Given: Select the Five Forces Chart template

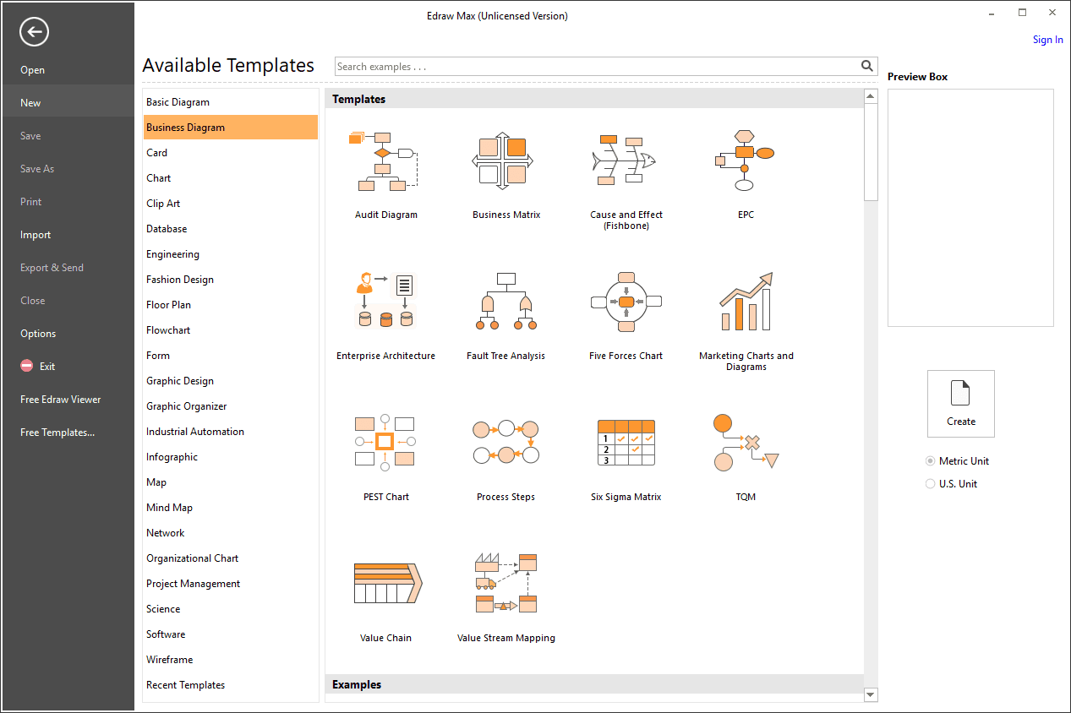Looking at the screenshot, I should [x=626, y=302].
